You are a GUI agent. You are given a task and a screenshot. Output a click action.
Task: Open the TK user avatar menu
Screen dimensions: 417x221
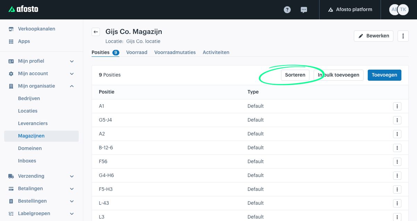[x=403, y=10]
